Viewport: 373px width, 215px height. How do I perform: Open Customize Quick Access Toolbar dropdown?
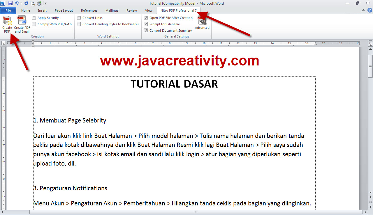(46, 3)
